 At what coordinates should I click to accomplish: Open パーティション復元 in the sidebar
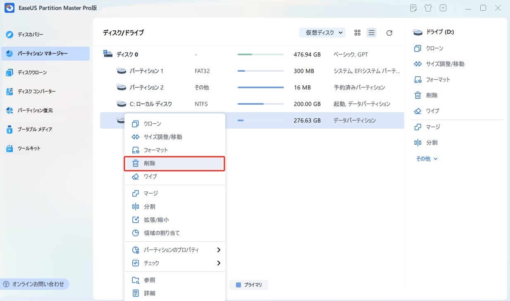point(35,111)
